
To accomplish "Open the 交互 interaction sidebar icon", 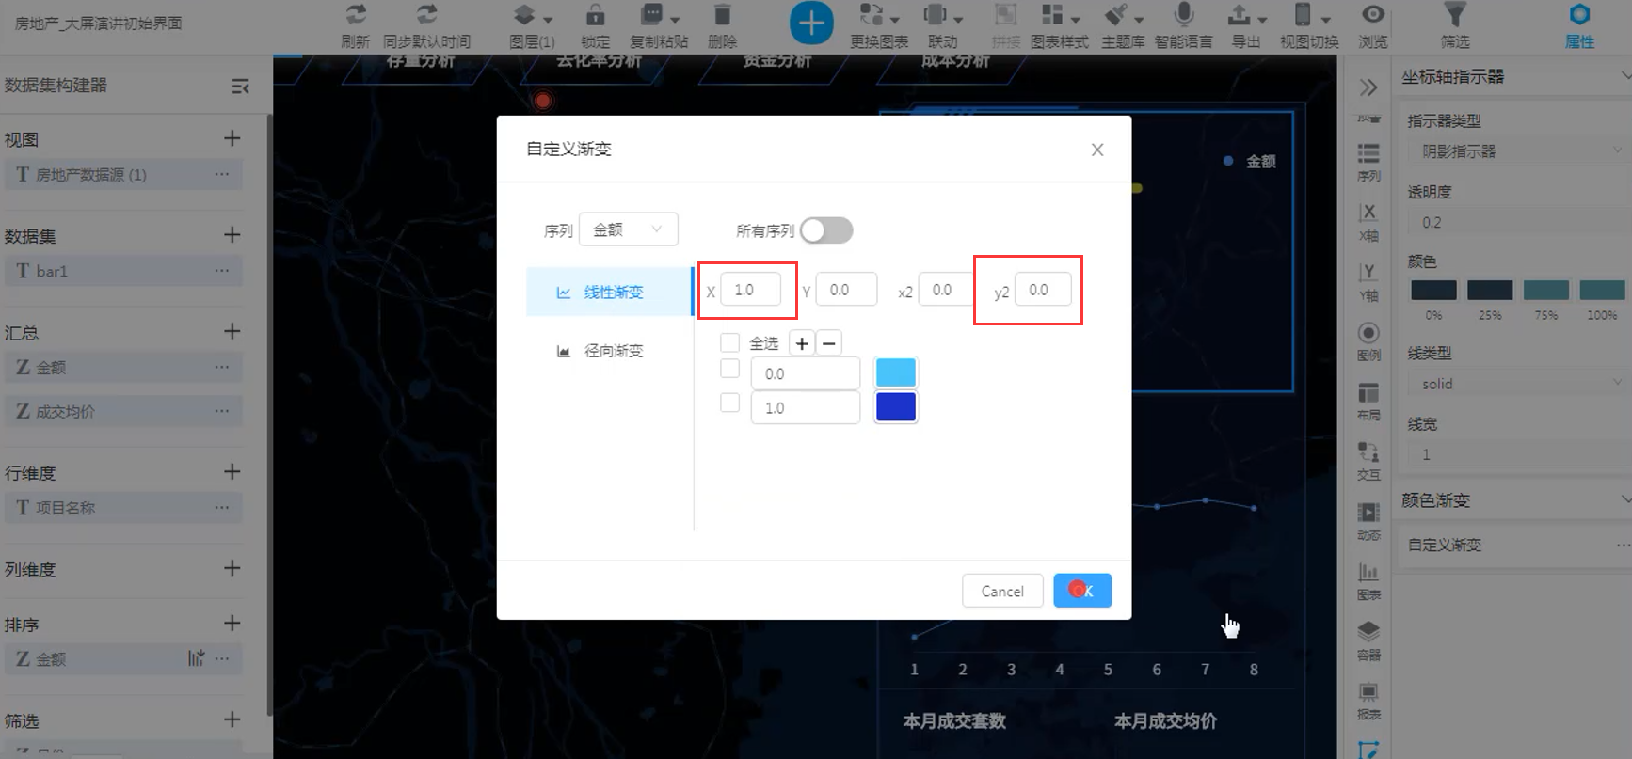I will tap(1368, 452).
